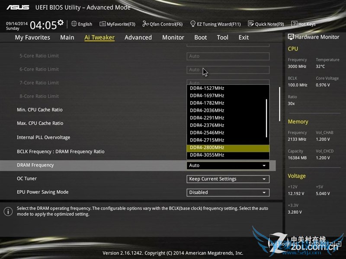Screen dimensions: 346x259
Task: Open the My Favorites tab
Action: tap(32, 38)
